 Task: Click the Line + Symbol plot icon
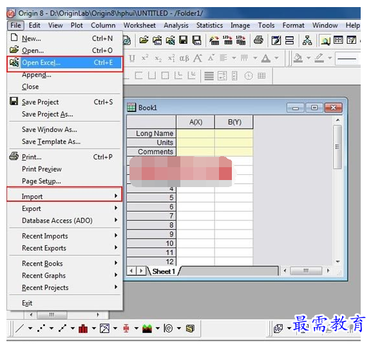pos(62,328)
